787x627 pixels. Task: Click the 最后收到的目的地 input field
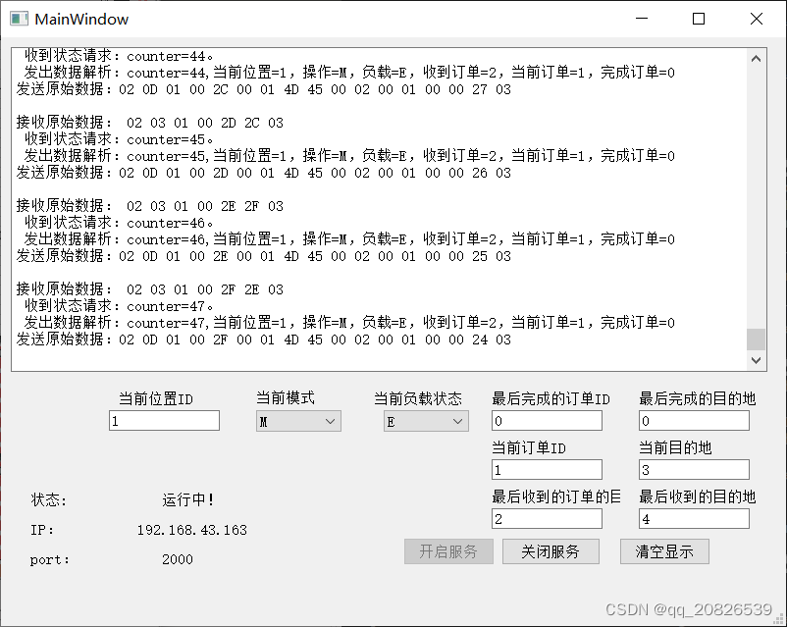pyautogui.click(x=693, y=518)
